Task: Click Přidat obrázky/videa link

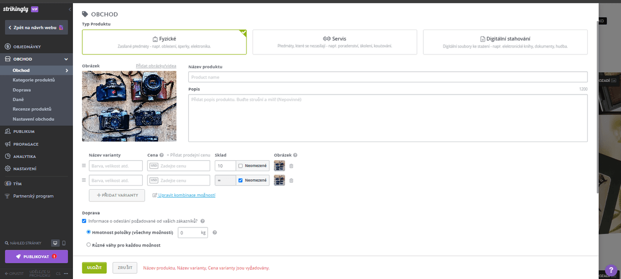Action: 156,66
